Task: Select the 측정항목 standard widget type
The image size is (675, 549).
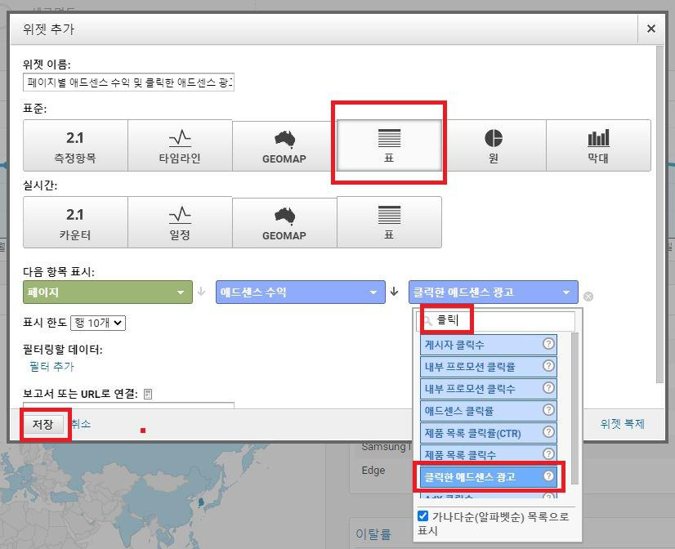Action: point(75,145)
